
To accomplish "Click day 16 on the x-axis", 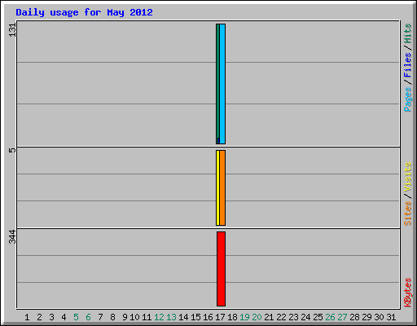I will [208, 317].
